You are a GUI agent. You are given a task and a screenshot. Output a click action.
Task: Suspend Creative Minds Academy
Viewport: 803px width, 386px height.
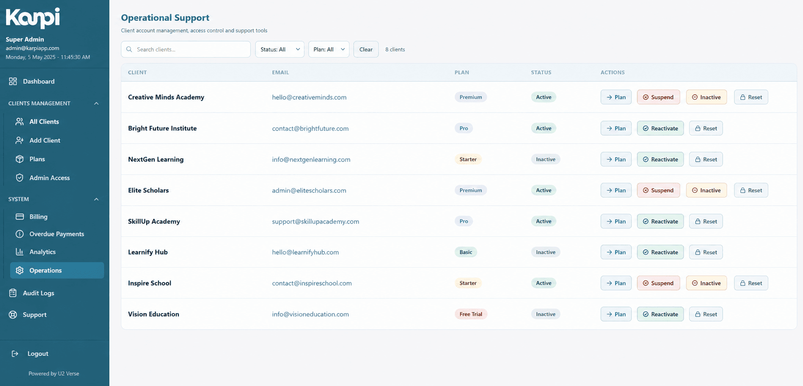click(x=658, y=97)
